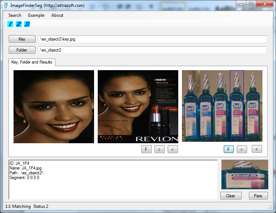Select the Key, Folder and Results tab
276x213 pixels.
(x=32, y=62)
